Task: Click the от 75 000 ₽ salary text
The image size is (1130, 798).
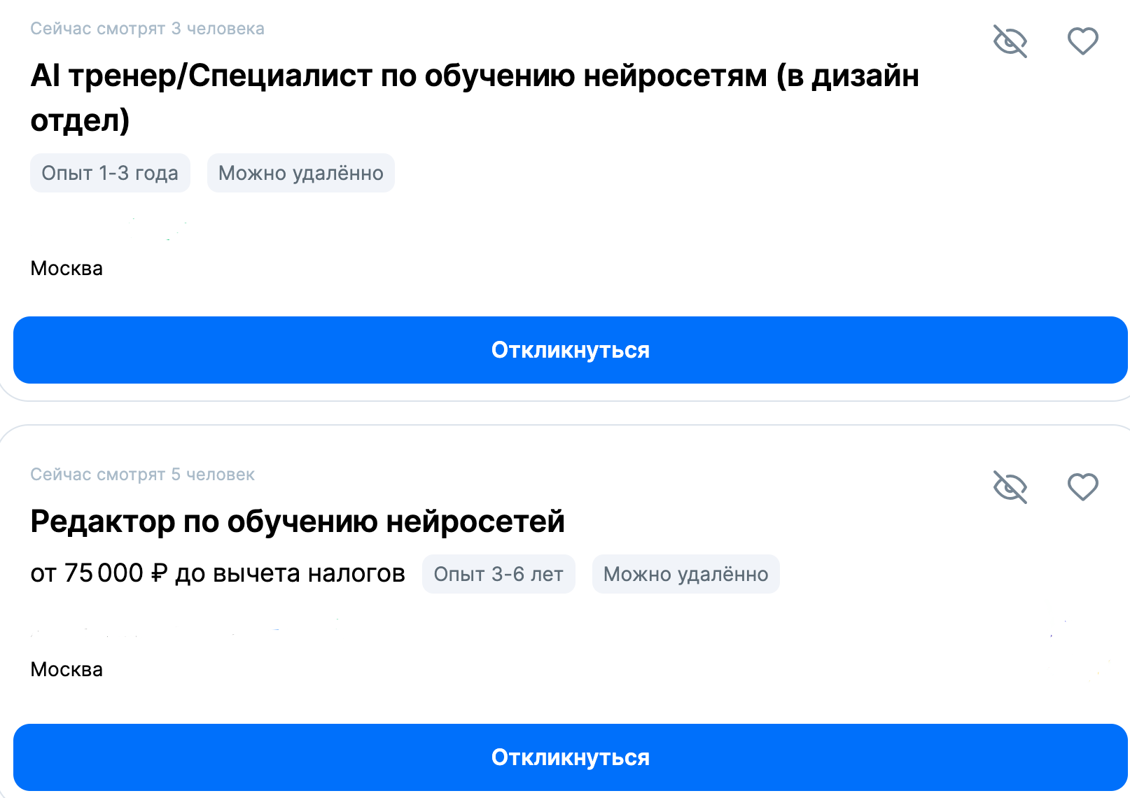Action: (99, 573)
